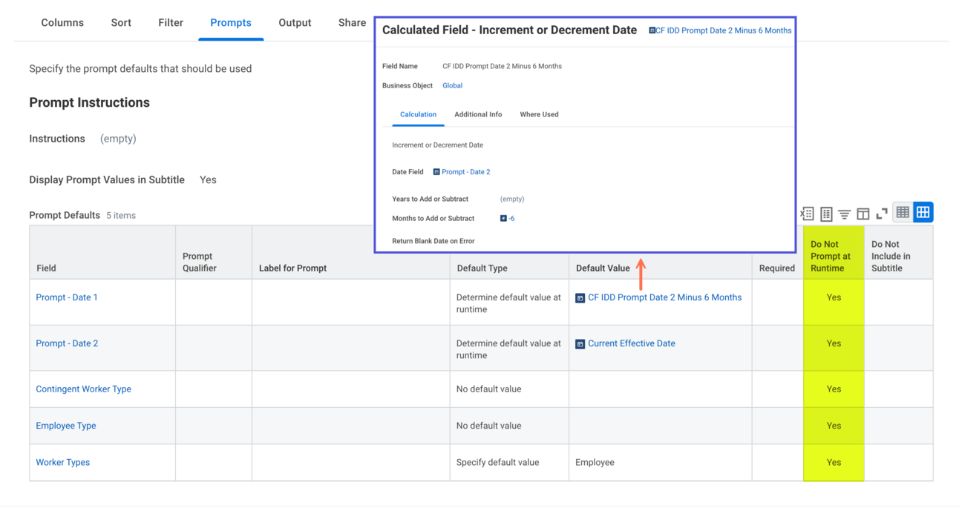Click the Contingent Worker Type link
959x508 pixels.
point(84,389)
